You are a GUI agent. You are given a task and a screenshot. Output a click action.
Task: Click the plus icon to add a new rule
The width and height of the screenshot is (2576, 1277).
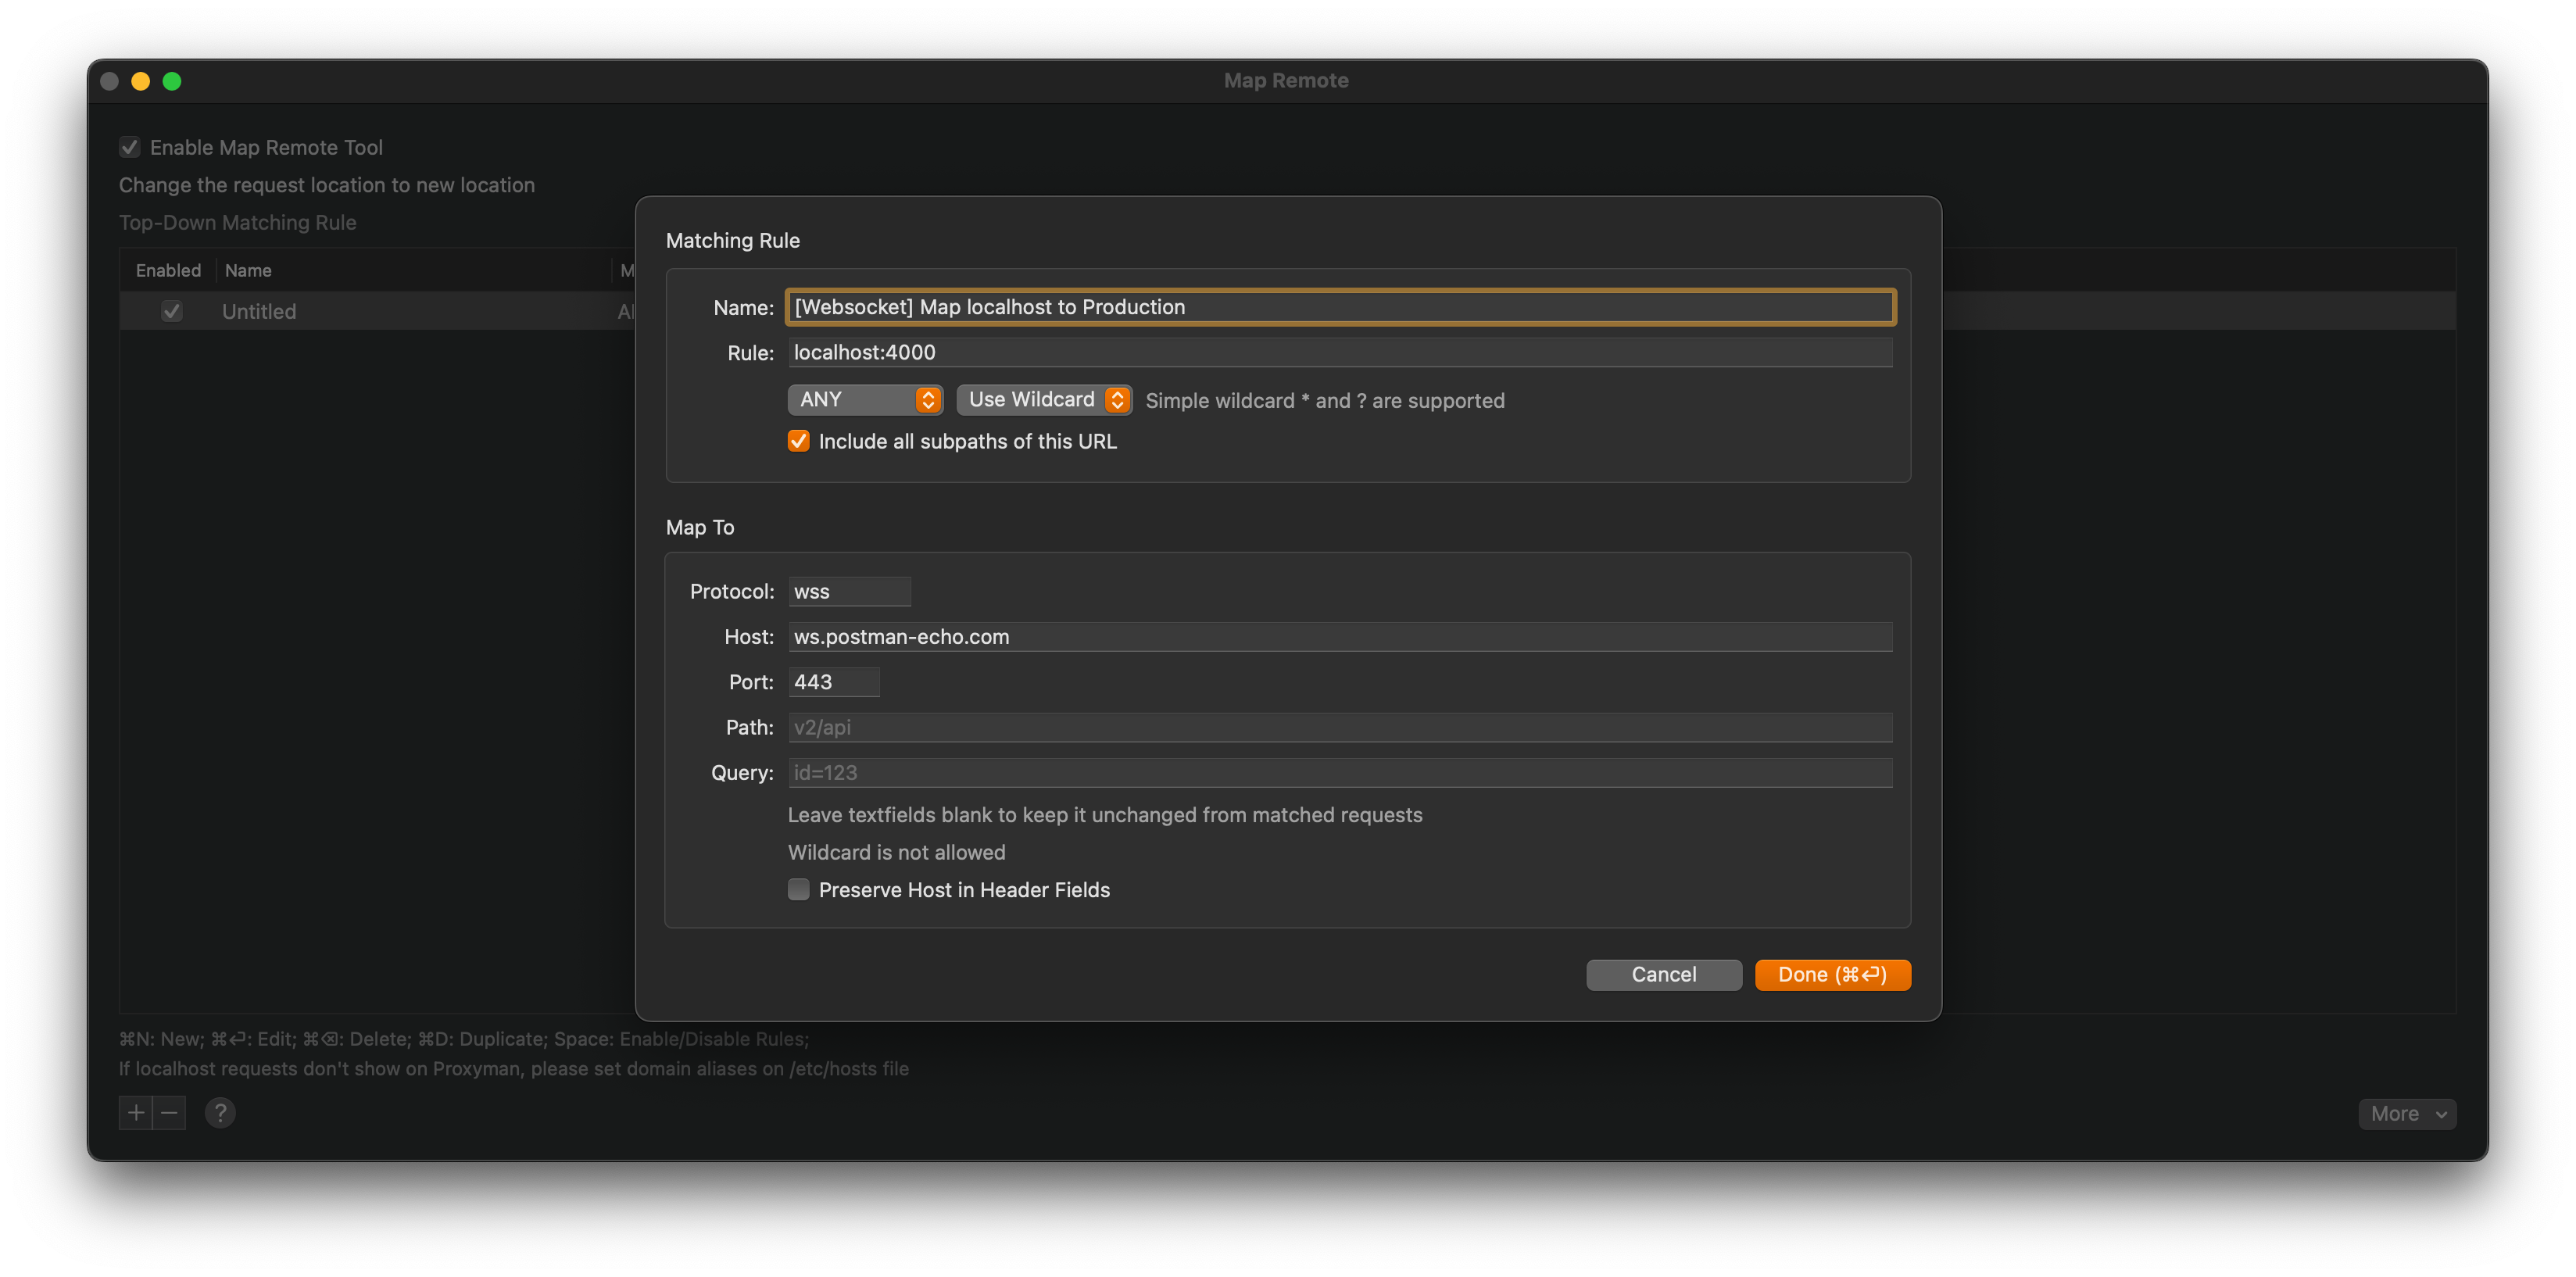coord(136,1112)
